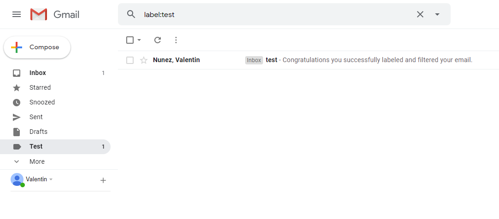
Task: Click the Gmail logo
Action: click(55, 14)
